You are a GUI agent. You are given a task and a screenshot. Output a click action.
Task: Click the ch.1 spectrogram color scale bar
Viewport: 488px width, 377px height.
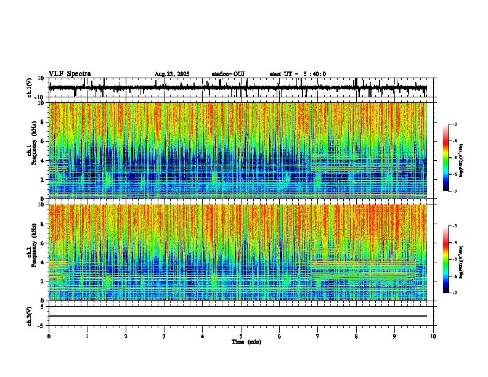(446, 158)
